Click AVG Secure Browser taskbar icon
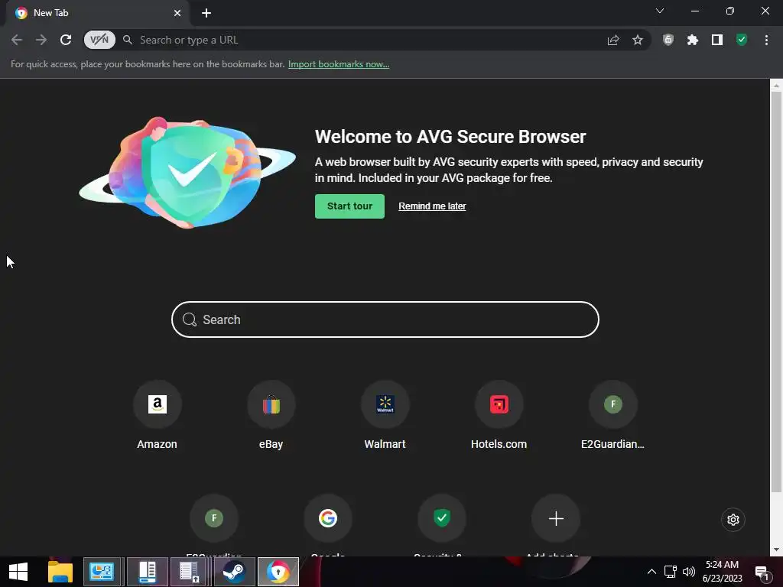This screenshot has height=587, width=783. click(x=278, y=572)
